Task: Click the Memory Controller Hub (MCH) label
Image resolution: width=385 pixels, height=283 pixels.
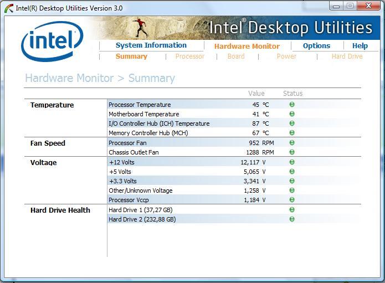Action: pos(148,133)
